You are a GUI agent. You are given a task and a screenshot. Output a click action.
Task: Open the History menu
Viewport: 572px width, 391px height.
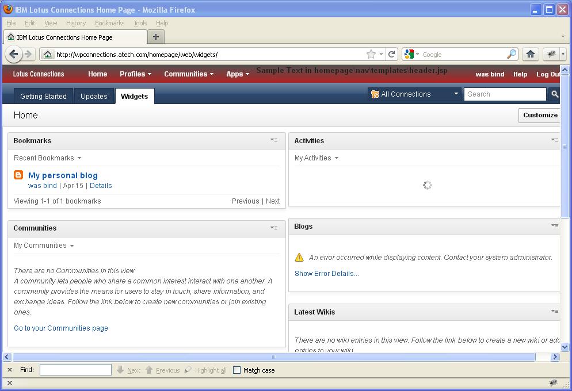(76, 23)
